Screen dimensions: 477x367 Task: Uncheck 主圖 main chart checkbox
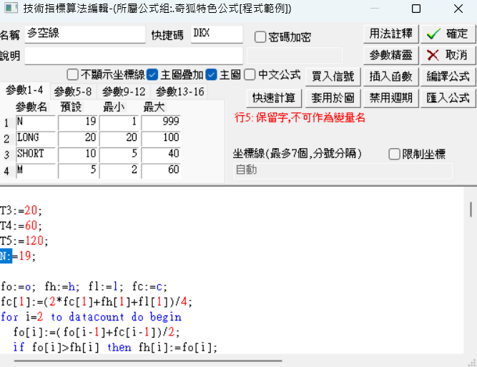211,74
